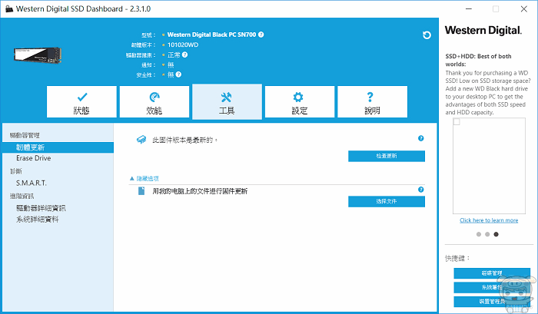Switch to the 效能 (Performance) tab
This screenshot has width=538, height=314.
point(154,102)
